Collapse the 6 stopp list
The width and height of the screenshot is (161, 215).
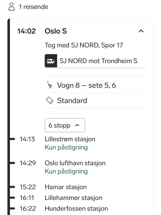(x=65, y=125)
